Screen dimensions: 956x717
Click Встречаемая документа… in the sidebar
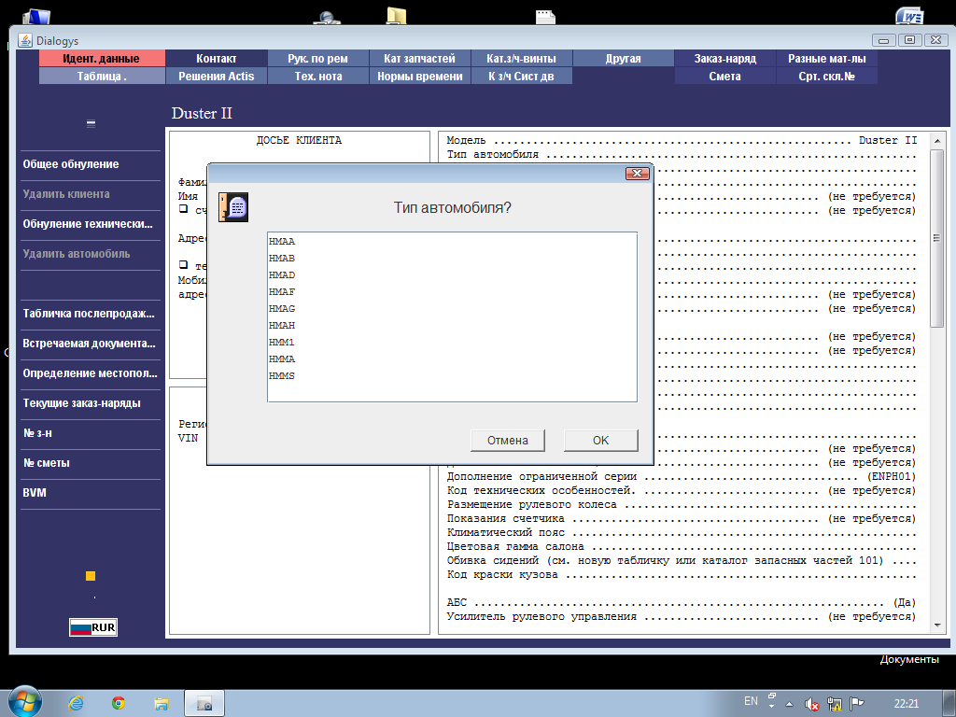tap(91, 344)
